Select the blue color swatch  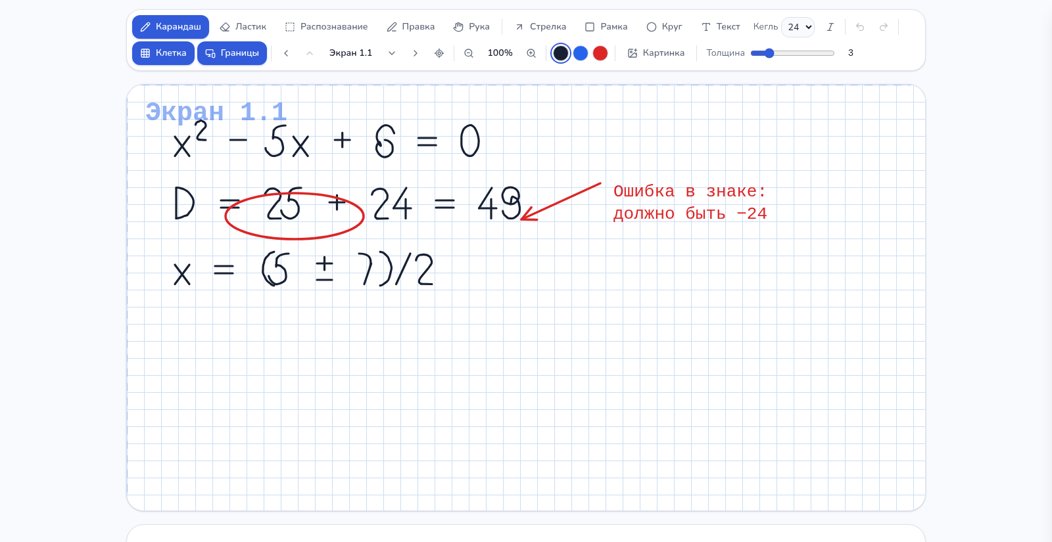581,53
